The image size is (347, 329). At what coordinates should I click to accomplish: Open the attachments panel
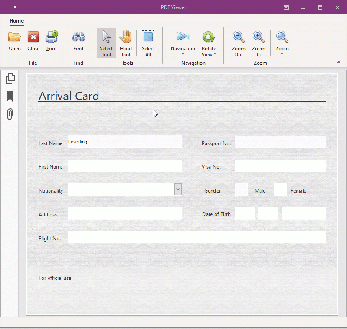coord(10,114)
